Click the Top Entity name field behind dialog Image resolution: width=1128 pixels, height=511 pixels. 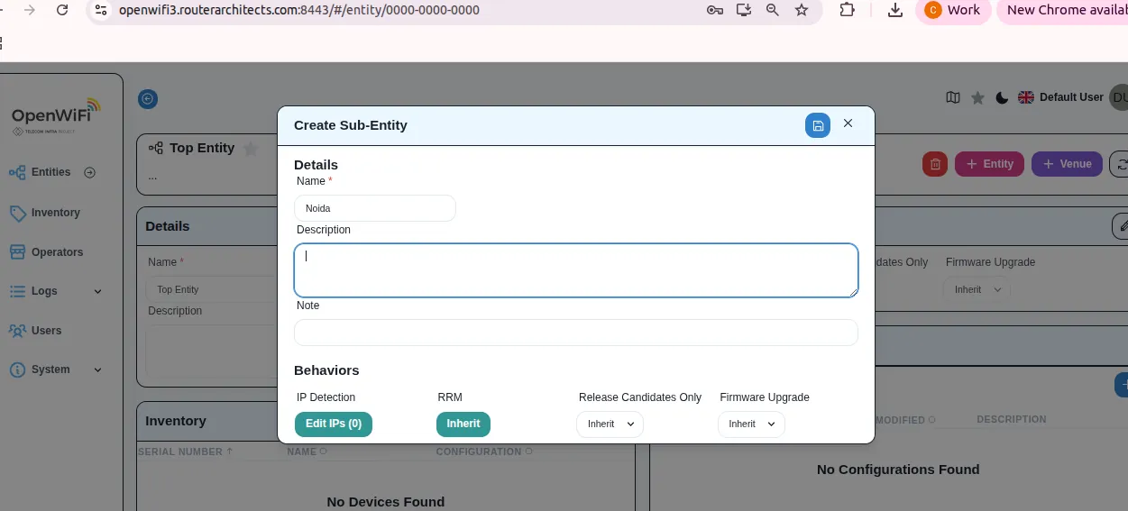click(212, 289)
